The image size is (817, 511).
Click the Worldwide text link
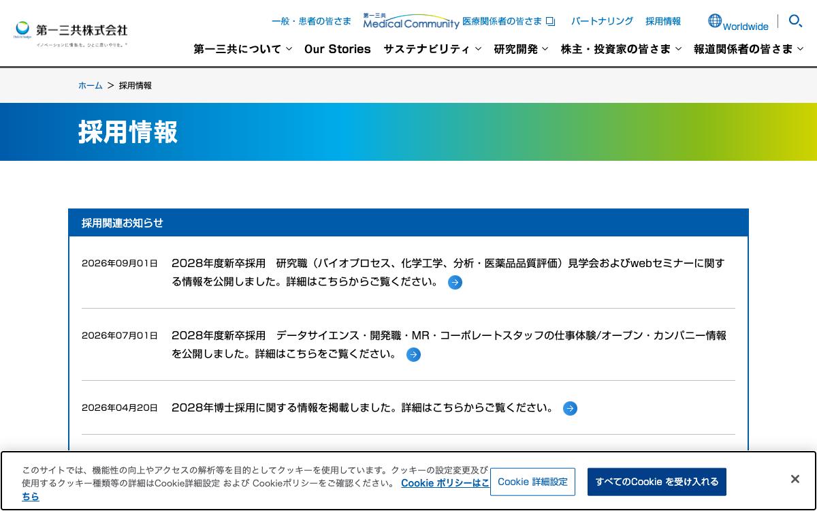[x=746, y=27]
